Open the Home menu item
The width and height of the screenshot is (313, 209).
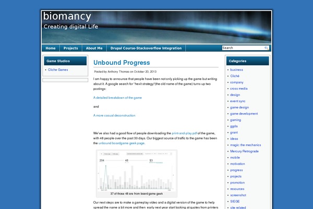(x=51, y=48)
